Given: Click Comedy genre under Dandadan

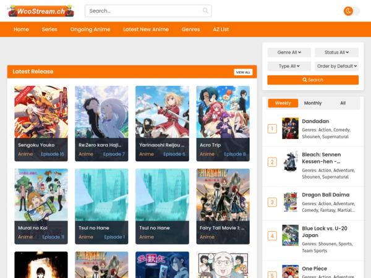Looking at the screenshot, I should (x=341, y=130).
